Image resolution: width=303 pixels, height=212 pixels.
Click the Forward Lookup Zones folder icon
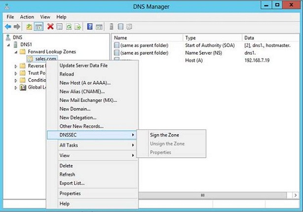click(x=23, y=52)
